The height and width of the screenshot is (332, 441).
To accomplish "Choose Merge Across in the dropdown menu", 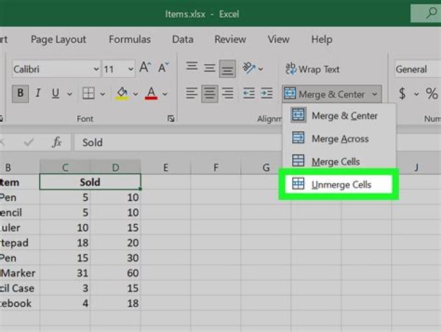I will click(340, 138).
